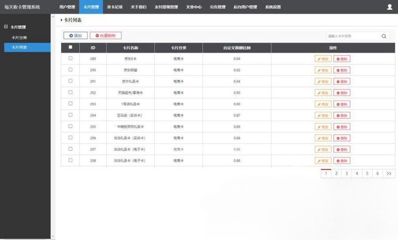Screen dimensions: 398x240
Task: Click the 批量删除 (batch delete) button
Action: (105, 35)
